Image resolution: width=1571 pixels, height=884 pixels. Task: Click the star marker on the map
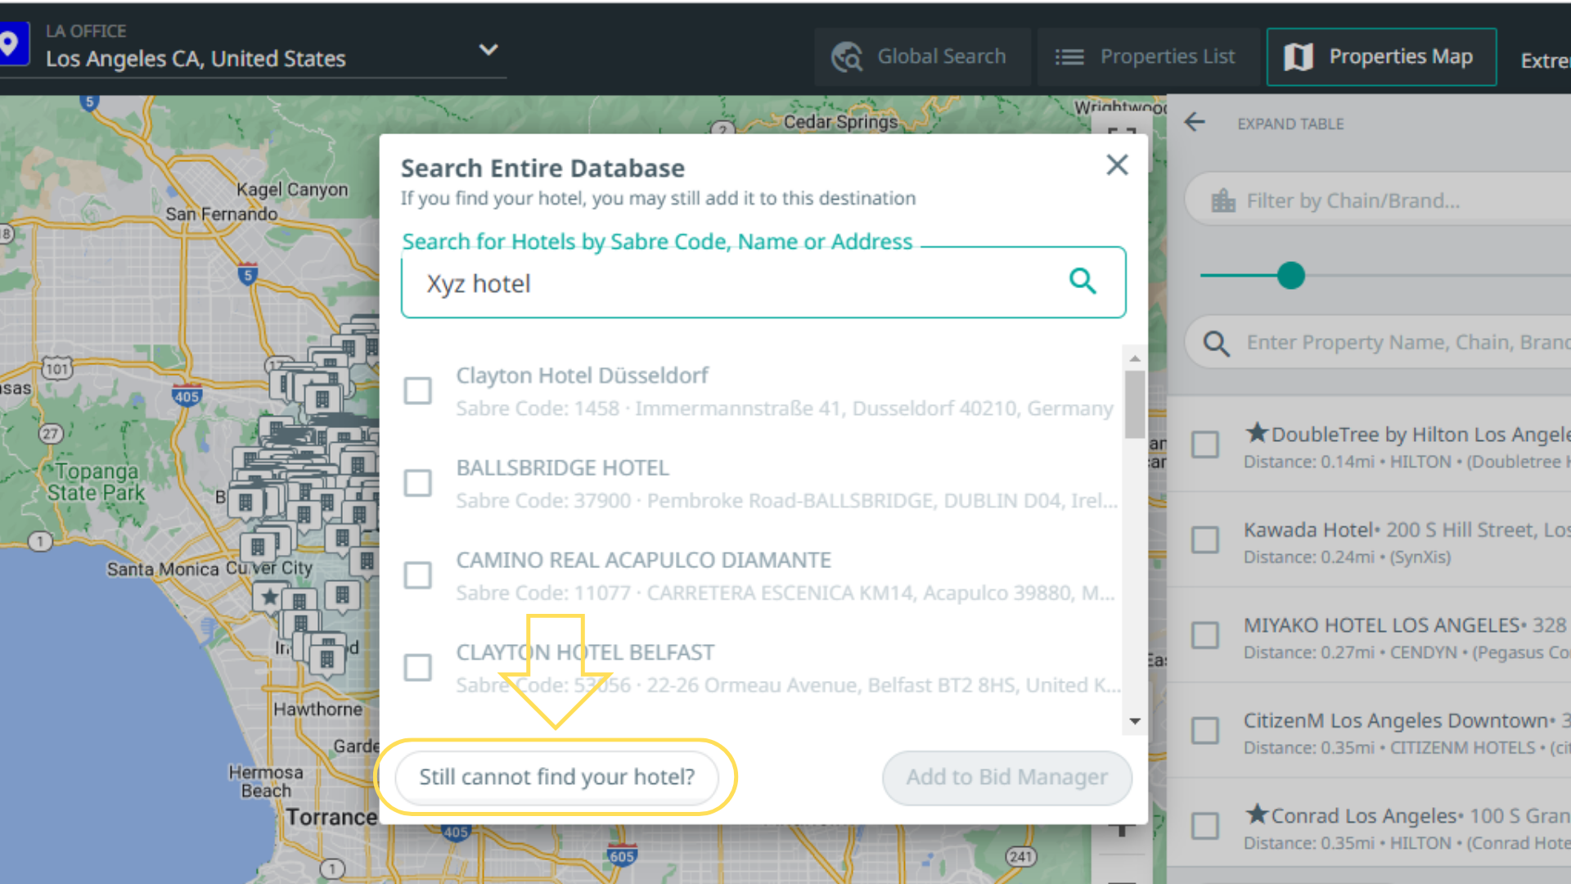point(269,597)
